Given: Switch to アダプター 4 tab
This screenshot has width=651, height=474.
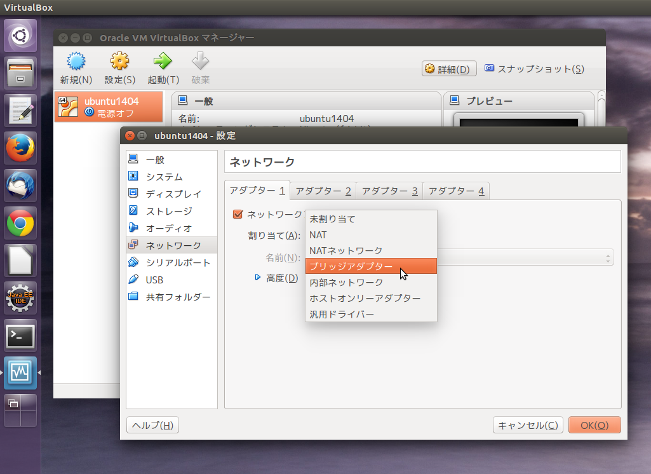Looking at the screenshot, I should [x=456, y=191].
